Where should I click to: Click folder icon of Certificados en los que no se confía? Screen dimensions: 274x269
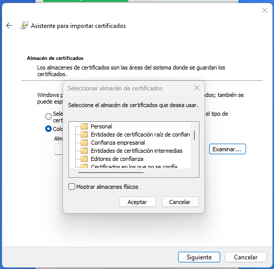tap(84, 166)
